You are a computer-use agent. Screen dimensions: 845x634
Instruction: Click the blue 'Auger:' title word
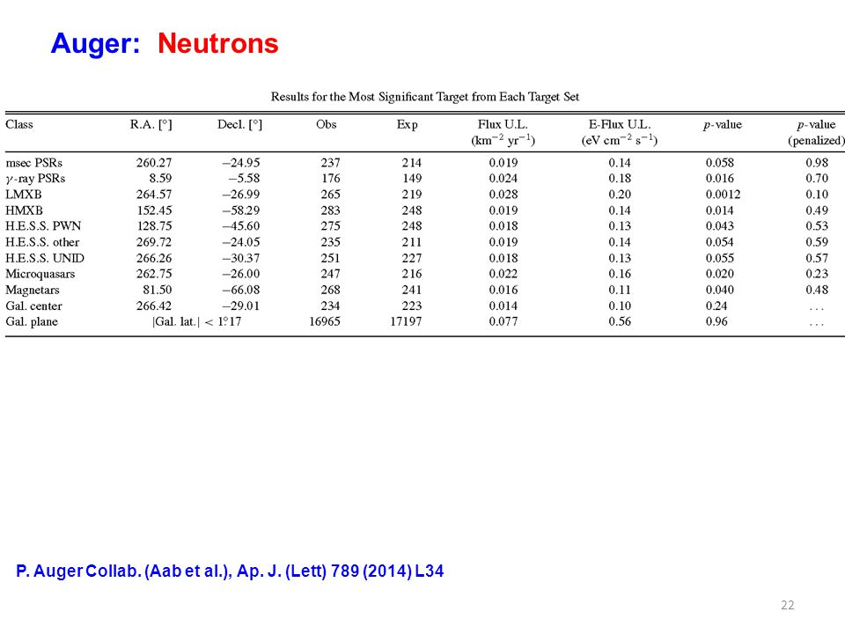95,44
